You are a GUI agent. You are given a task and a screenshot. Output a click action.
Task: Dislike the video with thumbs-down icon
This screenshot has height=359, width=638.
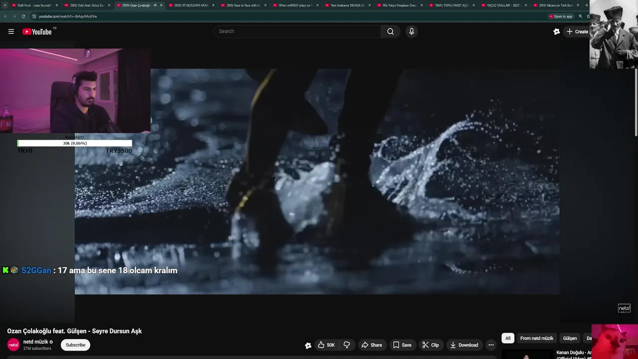coord(347,345)
